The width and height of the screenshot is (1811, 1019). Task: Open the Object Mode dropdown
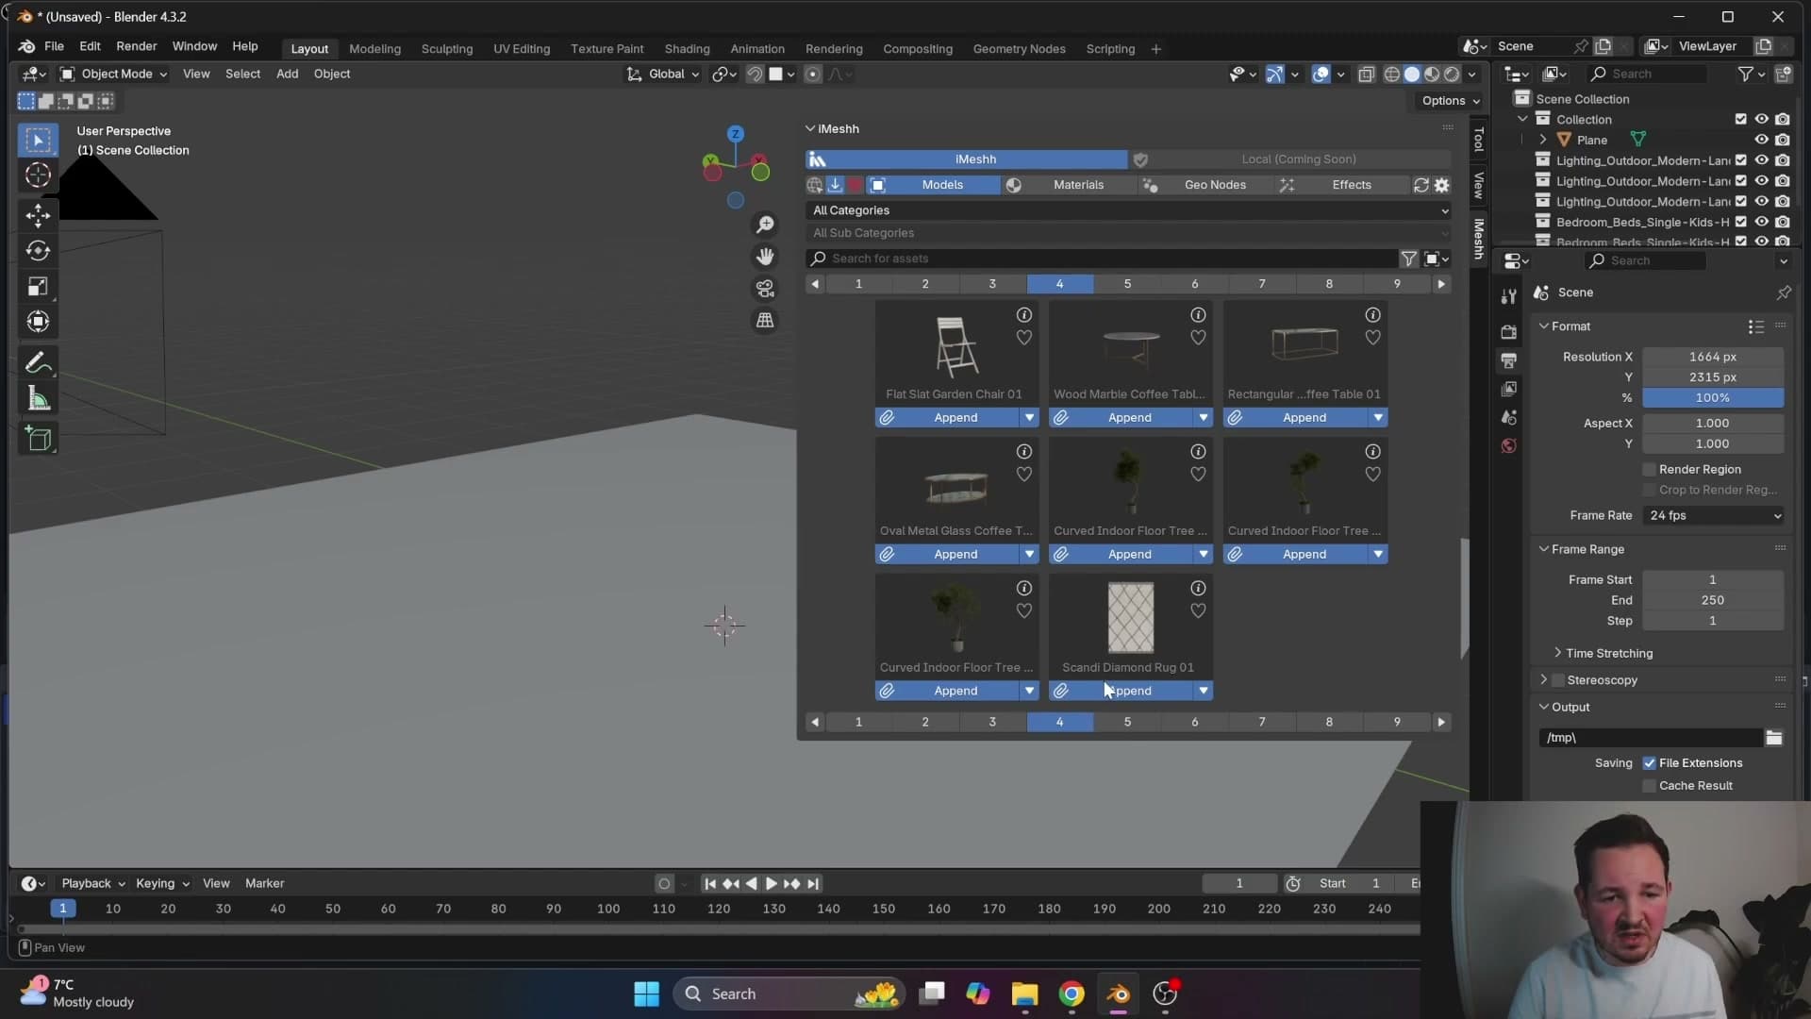[x=113, y=74]
